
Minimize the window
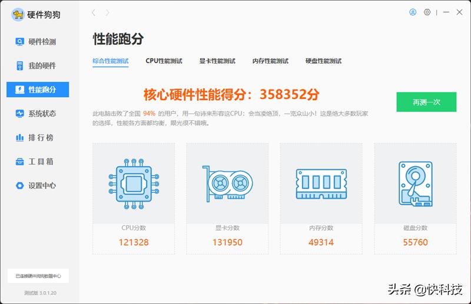446,12
